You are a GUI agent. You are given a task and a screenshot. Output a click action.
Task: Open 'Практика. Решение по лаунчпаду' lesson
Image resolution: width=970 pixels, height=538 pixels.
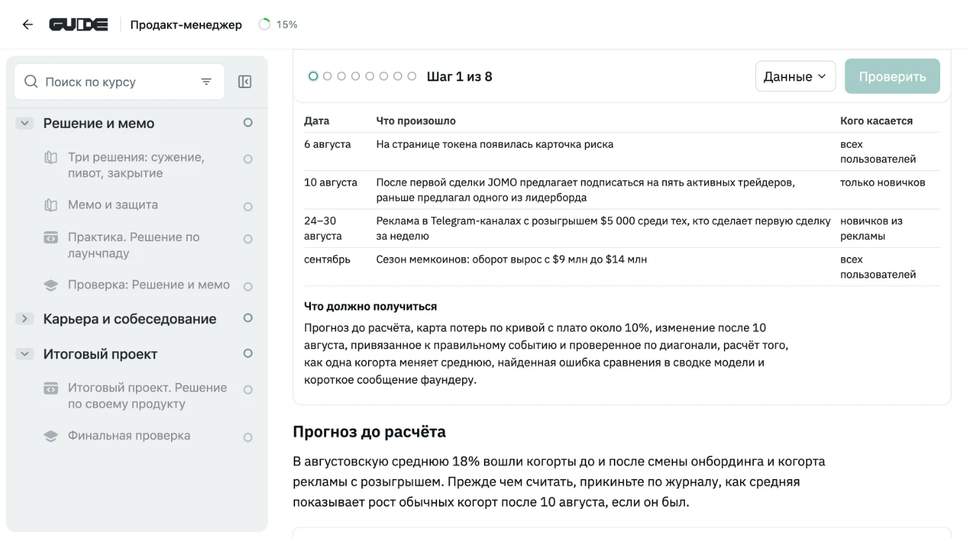point(133,245)
